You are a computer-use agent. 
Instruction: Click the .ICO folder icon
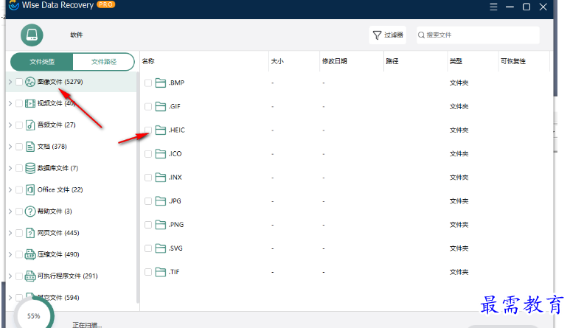pos(160,153)
